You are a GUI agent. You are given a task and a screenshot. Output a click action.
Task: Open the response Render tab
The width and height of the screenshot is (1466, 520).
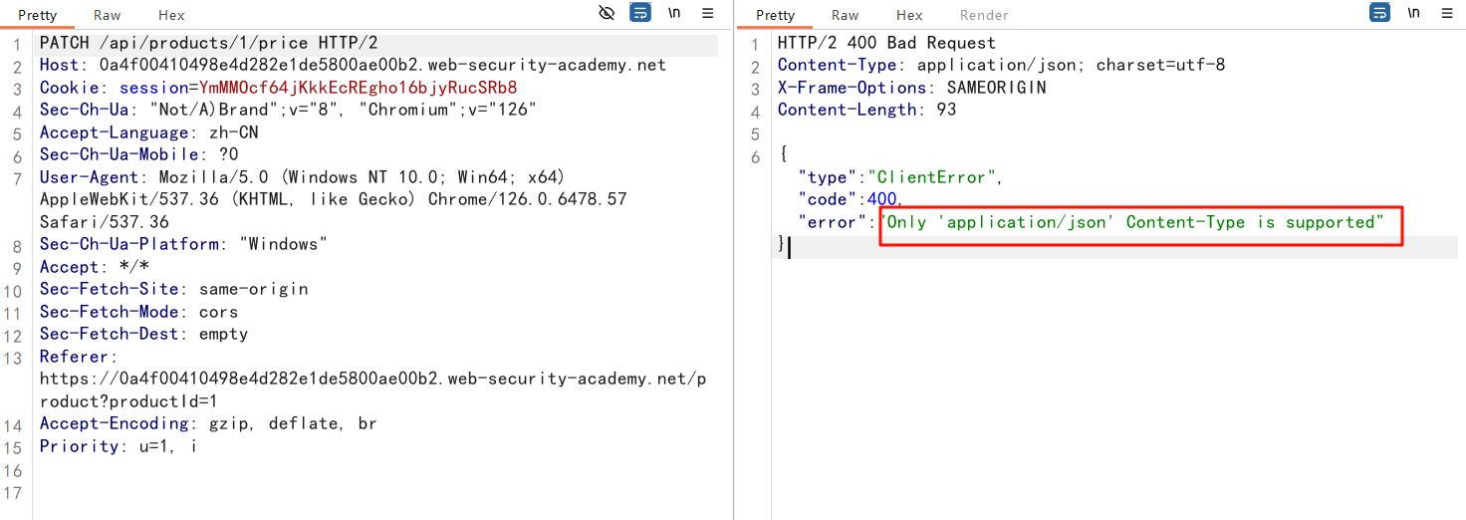click(983, 15)
